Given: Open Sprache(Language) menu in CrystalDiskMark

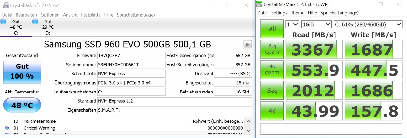Looking at the screenshot, I should (x=339, y=13).
